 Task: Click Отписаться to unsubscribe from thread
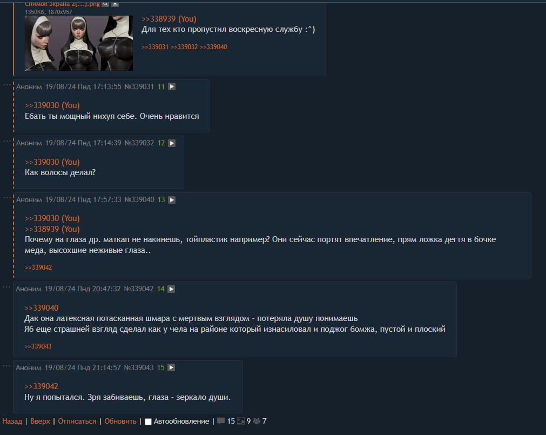click(x=77, y=421)
